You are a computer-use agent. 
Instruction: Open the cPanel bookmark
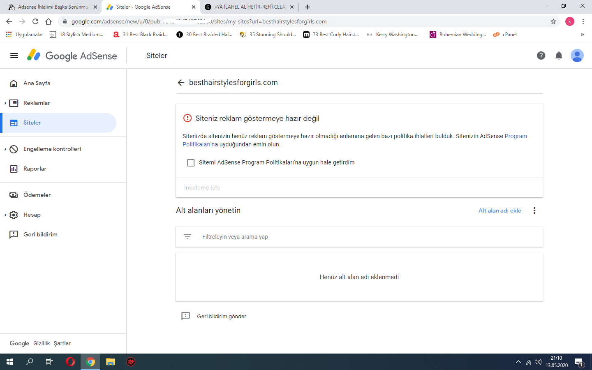tap(505, 35)
